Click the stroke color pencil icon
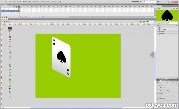 click(x=10, y=78)
